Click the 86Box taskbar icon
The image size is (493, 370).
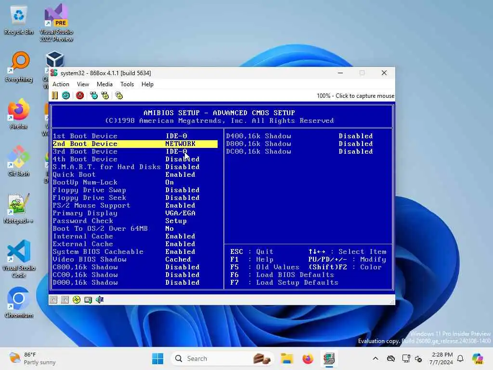pyautogui.click(x=329, y=358)
